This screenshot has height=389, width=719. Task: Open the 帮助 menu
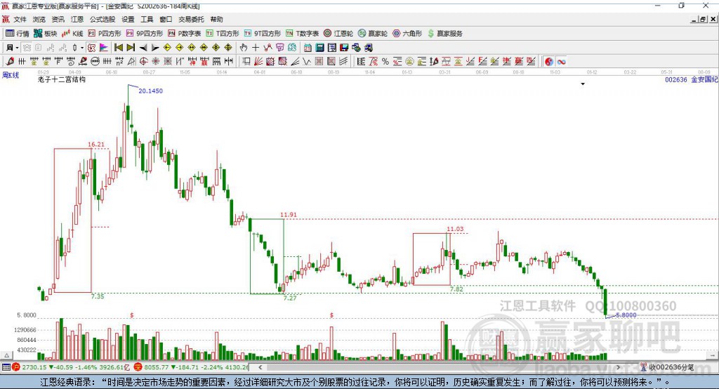216,19
